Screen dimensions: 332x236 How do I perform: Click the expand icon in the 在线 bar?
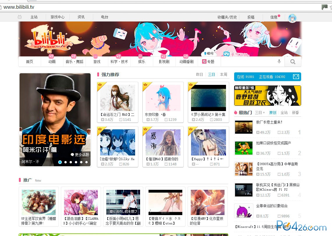296,77
